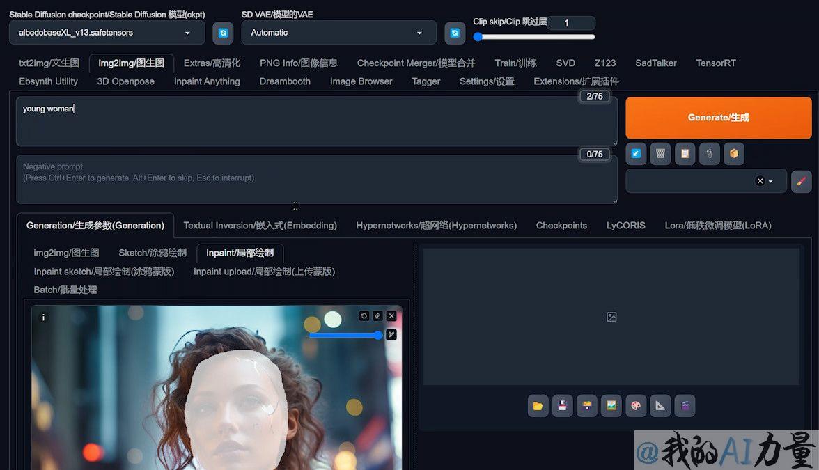
Task: Open the Batch/批量处理 sub-tab
Action: (65, 290)
